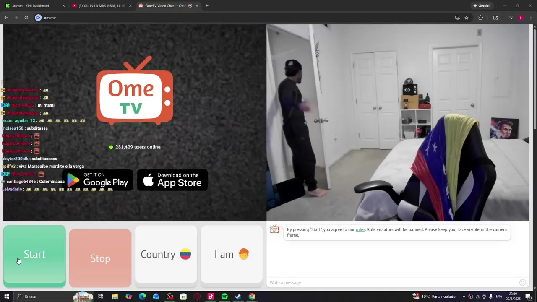Open site info icon next to ome.tv
537x302 pixels.
pos(39,18)
